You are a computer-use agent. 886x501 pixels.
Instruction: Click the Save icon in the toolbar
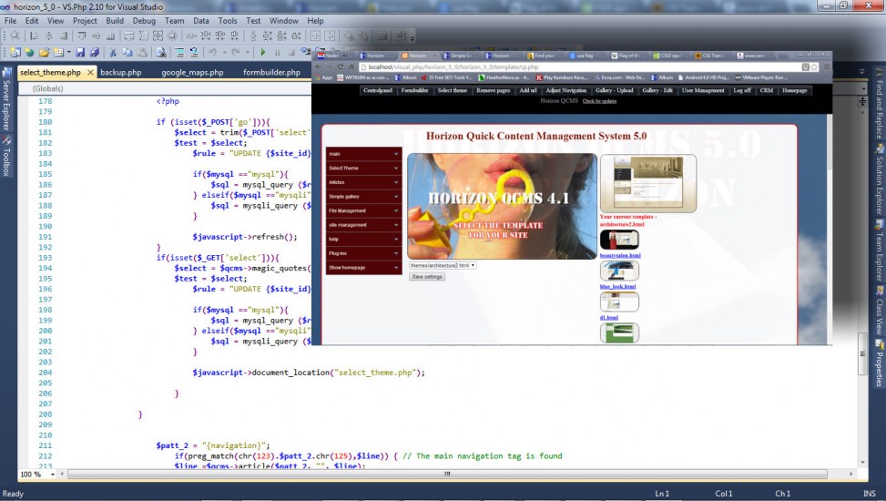[81, 53]
